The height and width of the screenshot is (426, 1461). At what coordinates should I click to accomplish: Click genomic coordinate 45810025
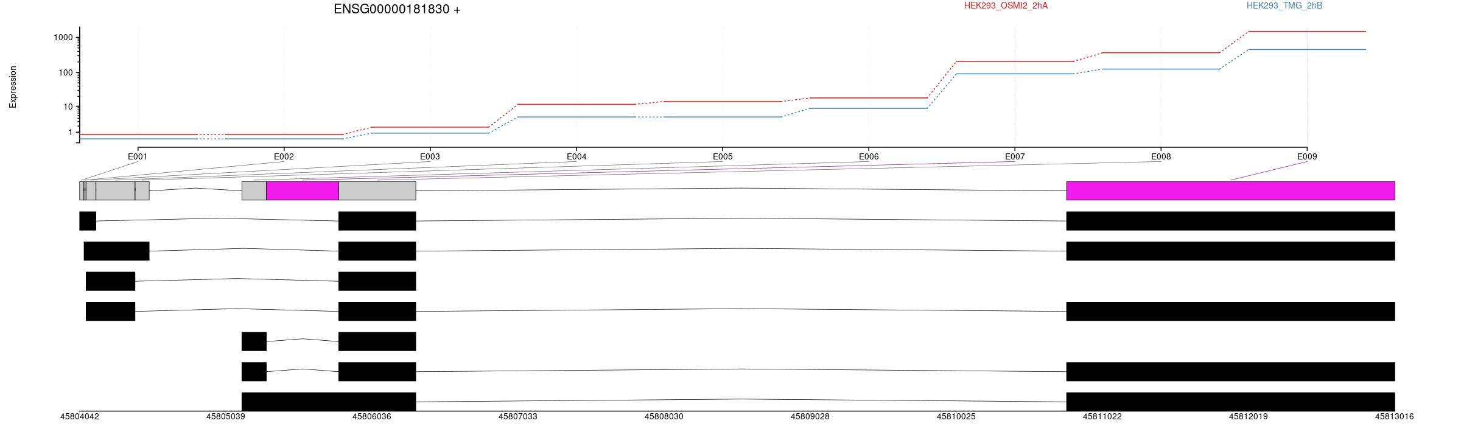pyautogui.click(x=956, y=417)
